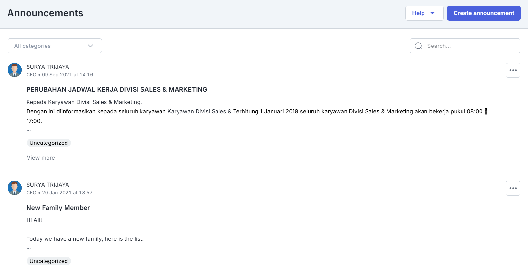The width and height of the screenshot is (528, 266).
Task: Click the Create announcement button
Action: click(x=483, y=13)
